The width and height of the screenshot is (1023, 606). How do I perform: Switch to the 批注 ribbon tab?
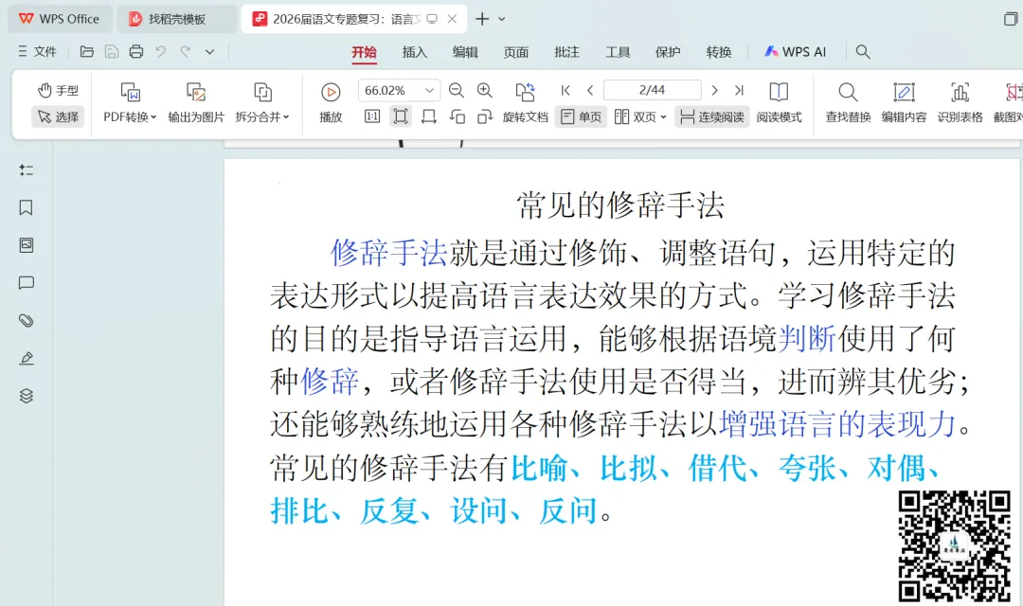[x=566, y=52]
